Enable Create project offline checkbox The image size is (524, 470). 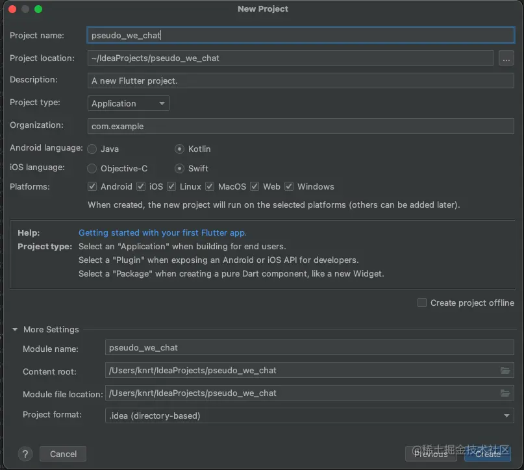click(422, 303)
